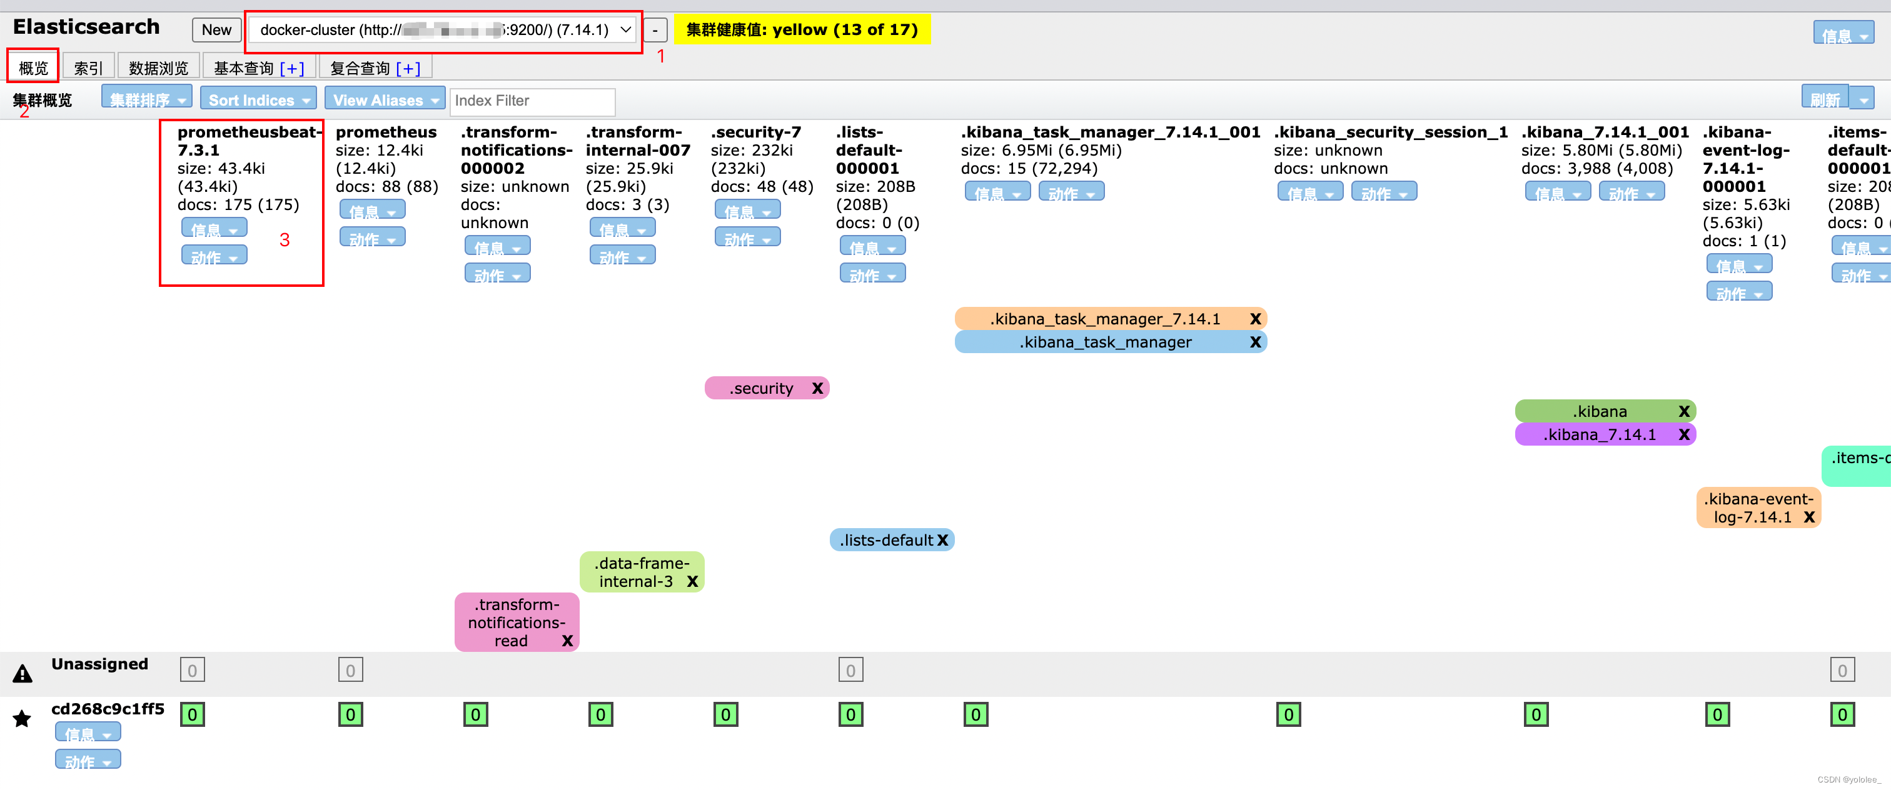Select the green .kibana alias bar
Image resolution: width=1891 pixels, height=790 pixels.
pos(1605,411)
